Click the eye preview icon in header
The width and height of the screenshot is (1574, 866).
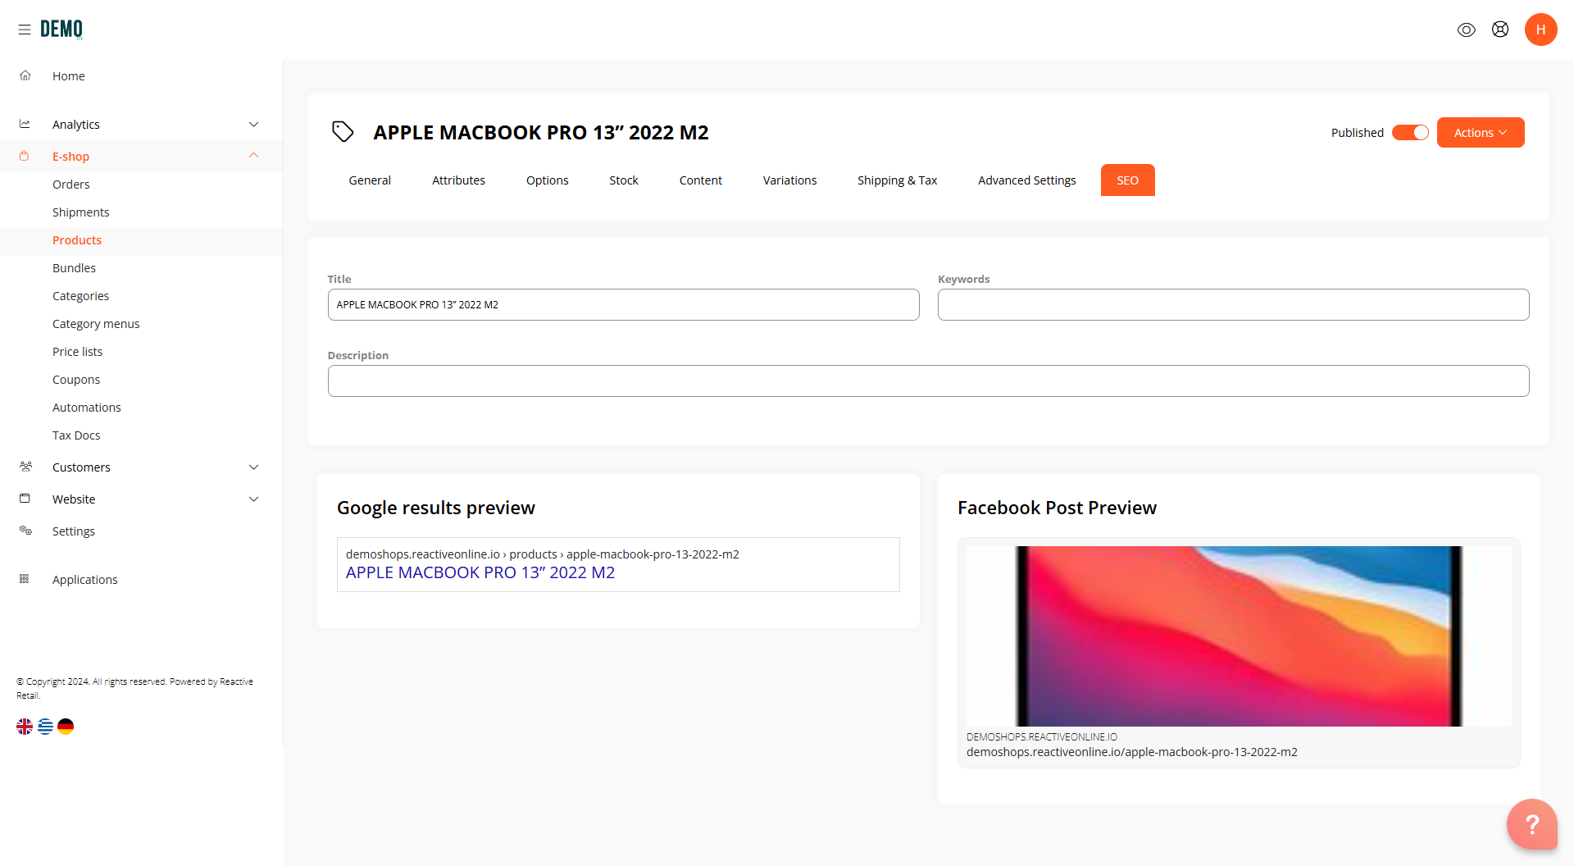tap(1467, 30)
